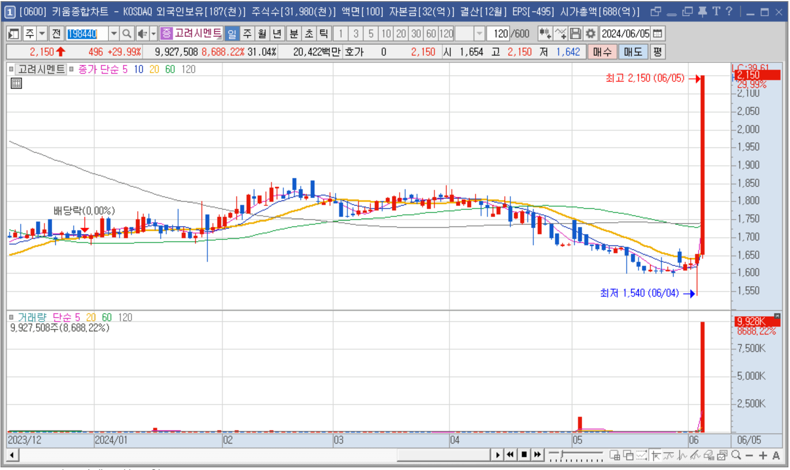This screenshot has height=470, width=790.
Task: Pin the window with the pushpin icon
Action: (x=702, y=12)
